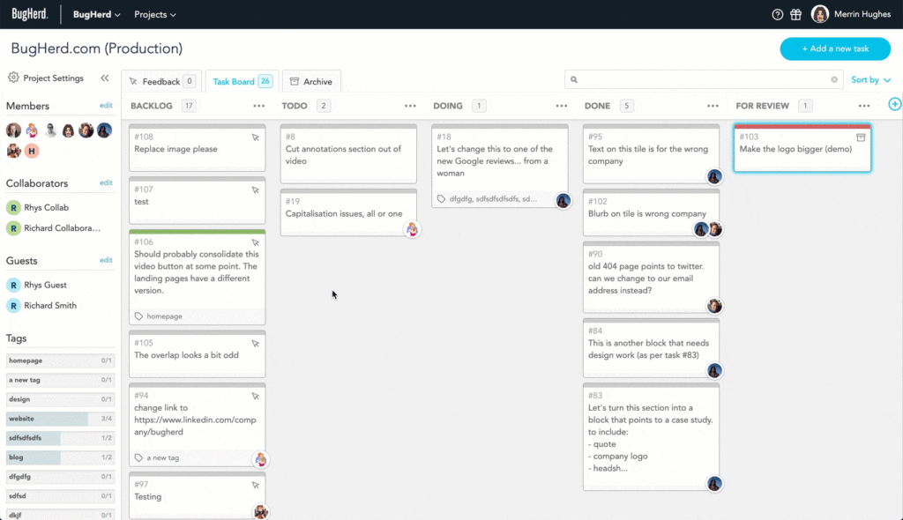
Task: Click the cursor icon on task #107
Action: click(x=255, y=190)
